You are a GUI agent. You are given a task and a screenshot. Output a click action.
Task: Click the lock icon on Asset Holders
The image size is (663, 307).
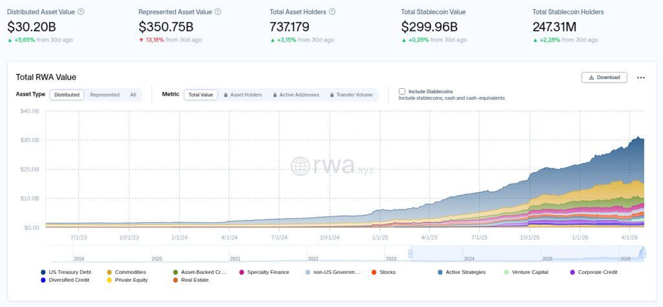[x=226, y=95]
